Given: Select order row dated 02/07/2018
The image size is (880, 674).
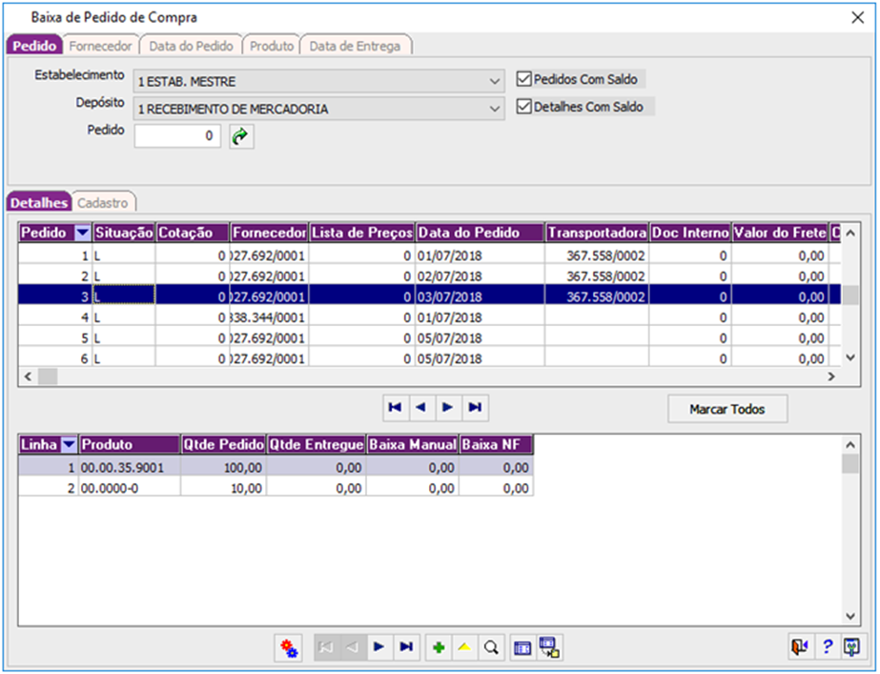Looking at the screenshot, I should tap(429, 276).
